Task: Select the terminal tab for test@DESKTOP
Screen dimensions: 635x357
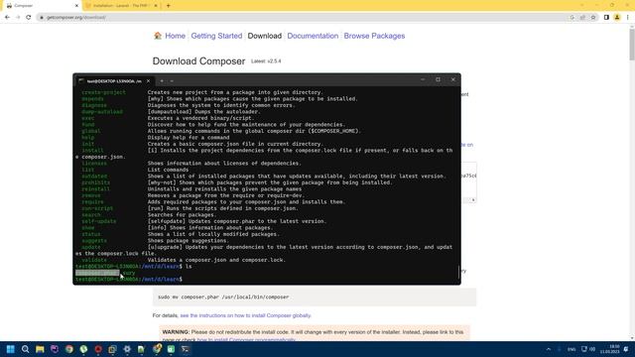Action: [114, 81]
